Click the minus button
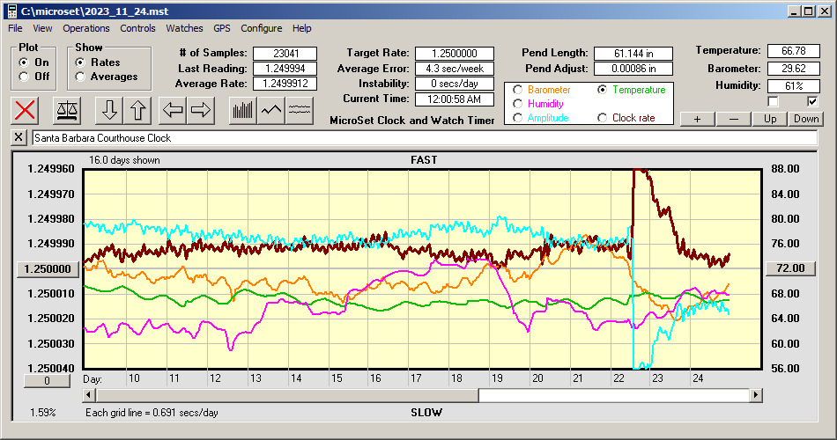Screen dimensions: 837x440 tap(733, 119)
